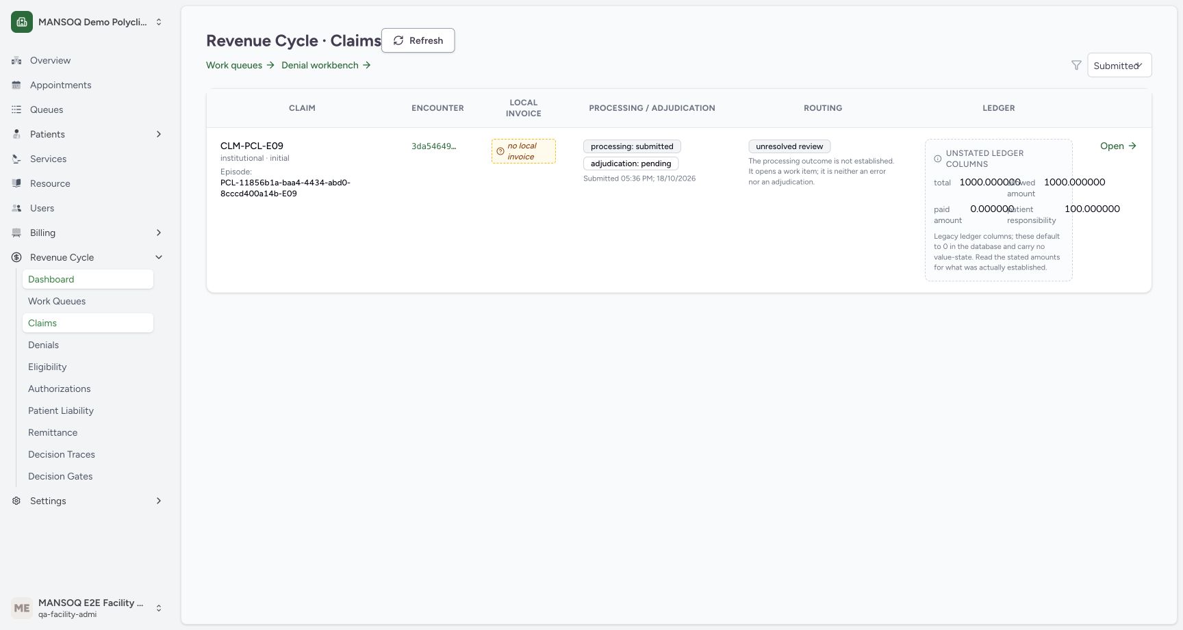Open the Authorizations page
This screenshot has height=630, width=1183.
pyautogui.click(x=88, y=389)
